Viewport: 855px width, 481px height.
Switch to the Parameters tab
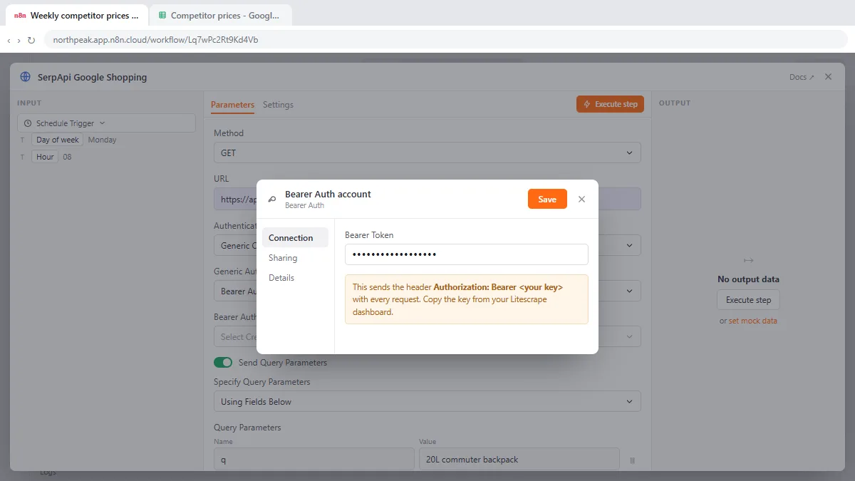pos(232,105)
